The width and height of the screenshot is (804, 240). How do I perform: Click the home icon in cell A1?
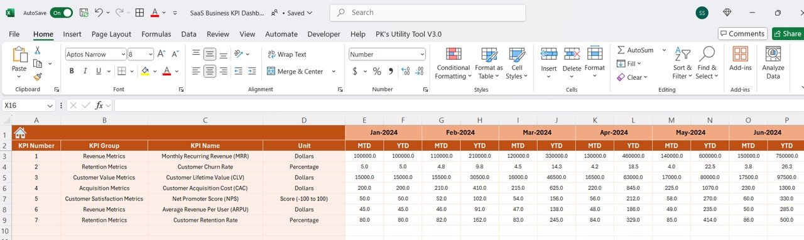20,133
